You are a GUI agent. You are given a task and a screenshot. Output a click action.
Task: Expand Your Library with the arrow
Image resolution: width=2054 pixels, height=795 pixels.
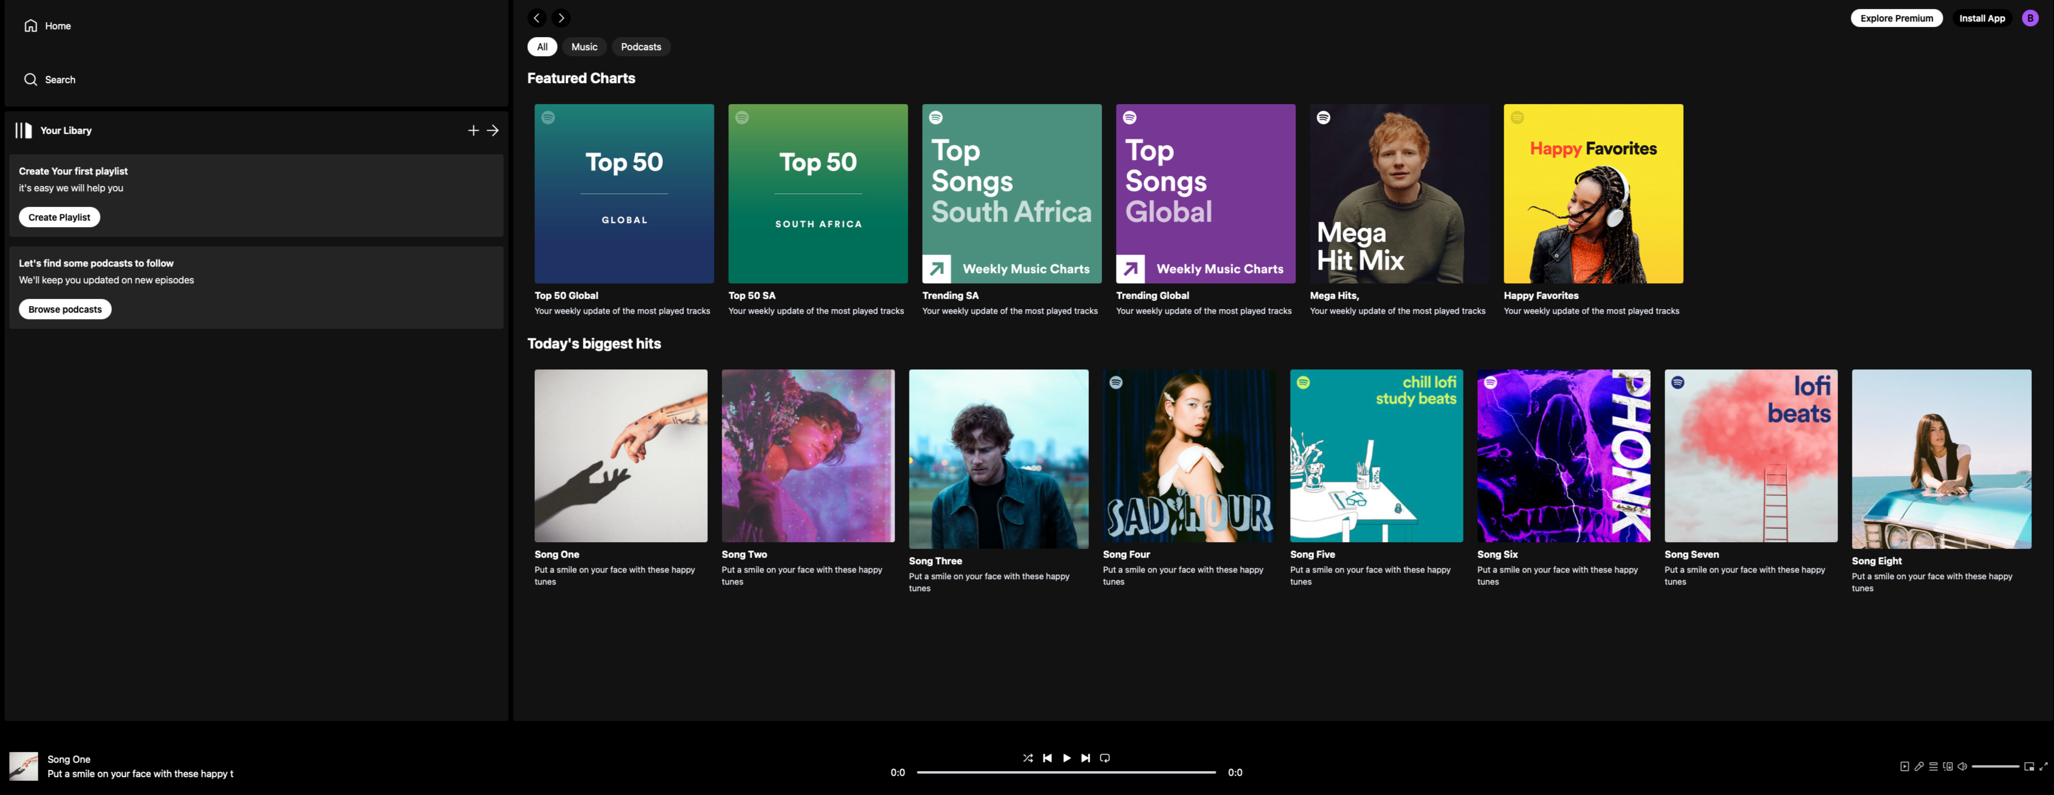[493, 131]
